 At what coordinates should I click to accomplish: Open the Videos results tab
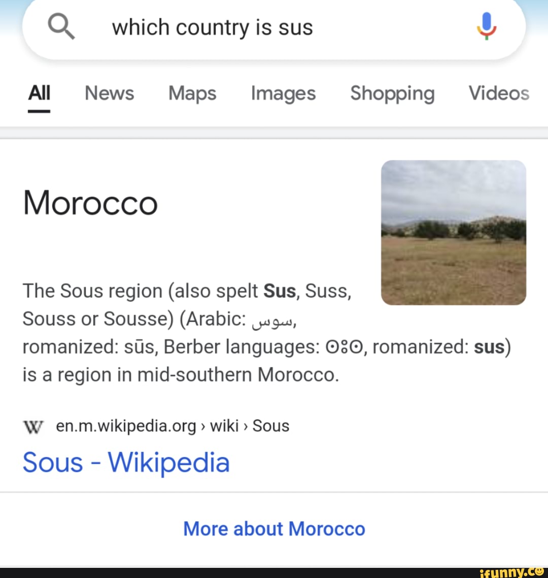coord(498,93)
